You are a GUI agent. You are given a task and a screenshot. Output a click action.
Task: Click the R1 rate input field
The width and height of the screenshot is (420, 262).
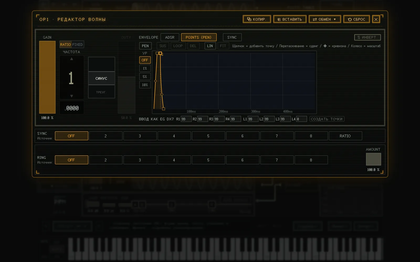186,119
